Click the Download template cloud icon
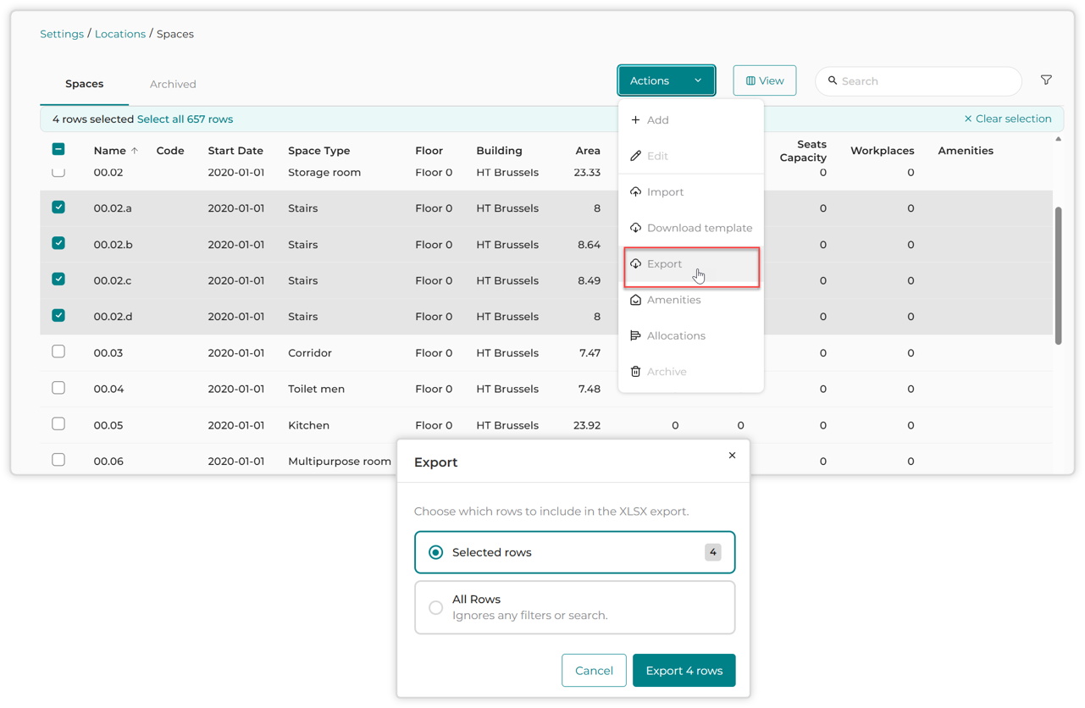 click(x=635, y=228)
